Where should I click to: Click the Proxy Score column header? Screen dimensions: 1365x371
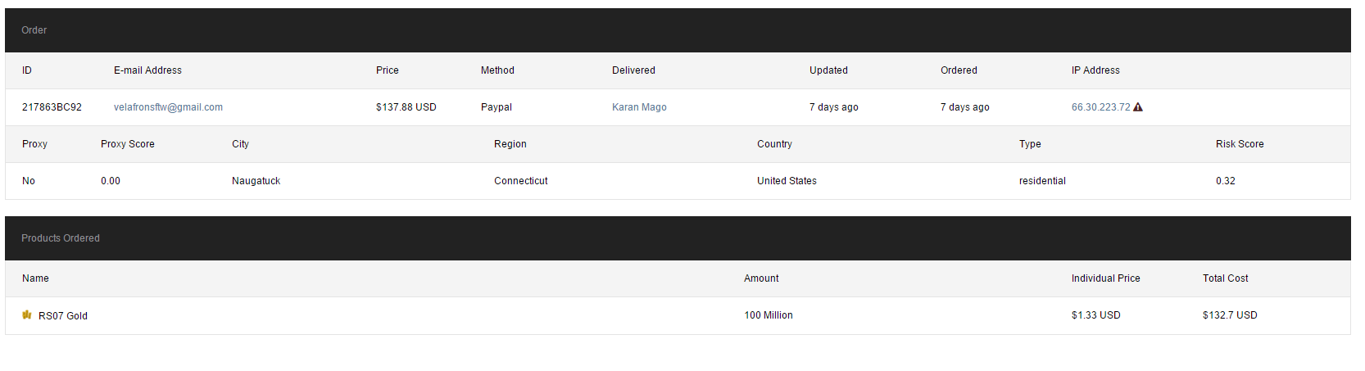(127, 144)
